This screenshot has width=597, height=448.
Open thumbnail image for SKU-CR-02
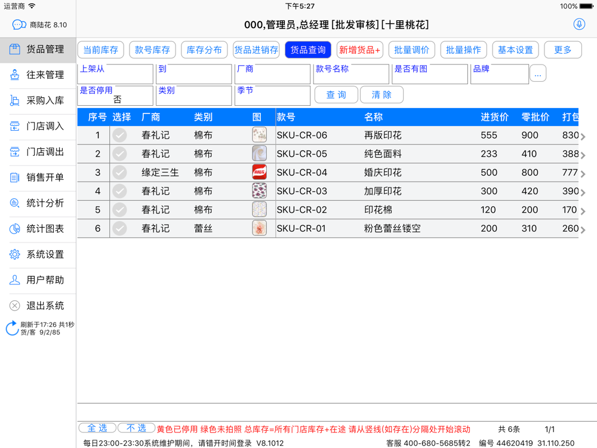259,210
